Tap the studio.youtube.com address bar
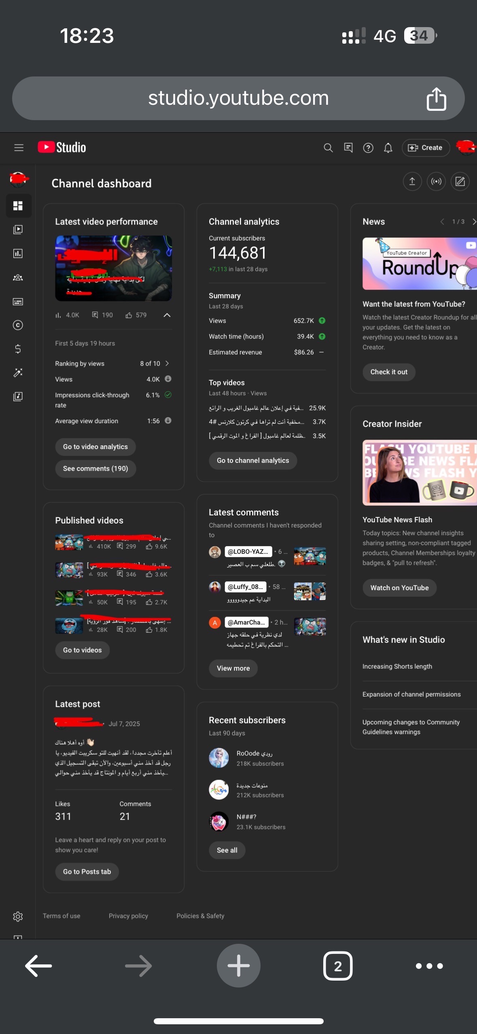The width and height of the screenshot is (477, 1034). (x=238, y=98)
